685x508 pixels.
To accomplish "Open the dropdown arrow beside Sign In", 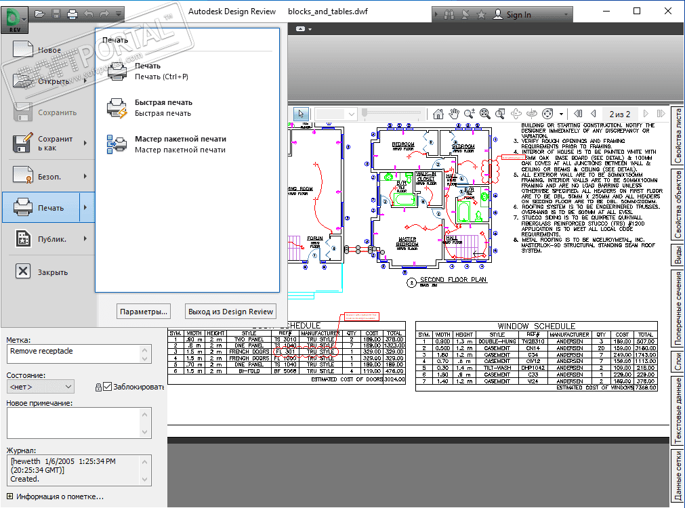I will pyautogui.click(x=566, y=15).
